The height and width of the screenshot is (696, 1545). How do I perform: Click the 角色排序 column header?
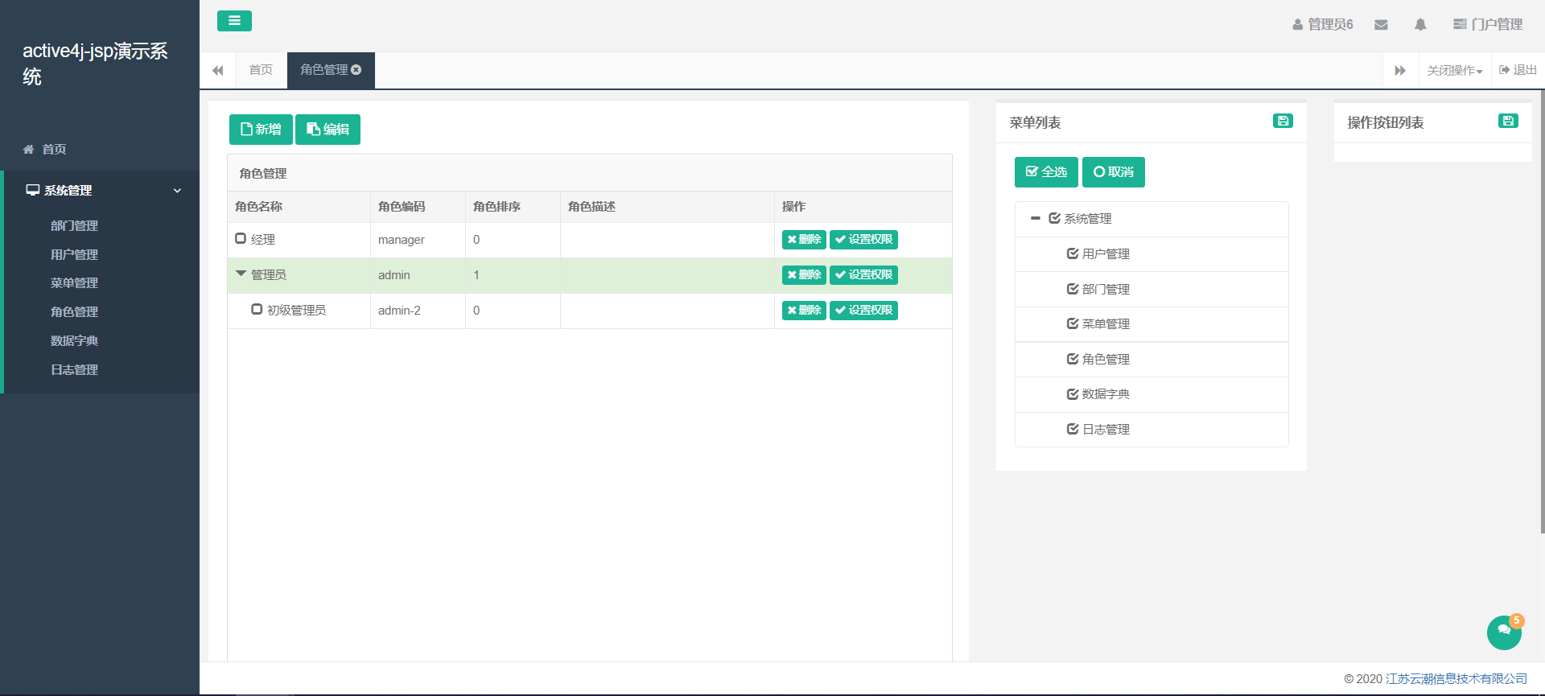513,207
